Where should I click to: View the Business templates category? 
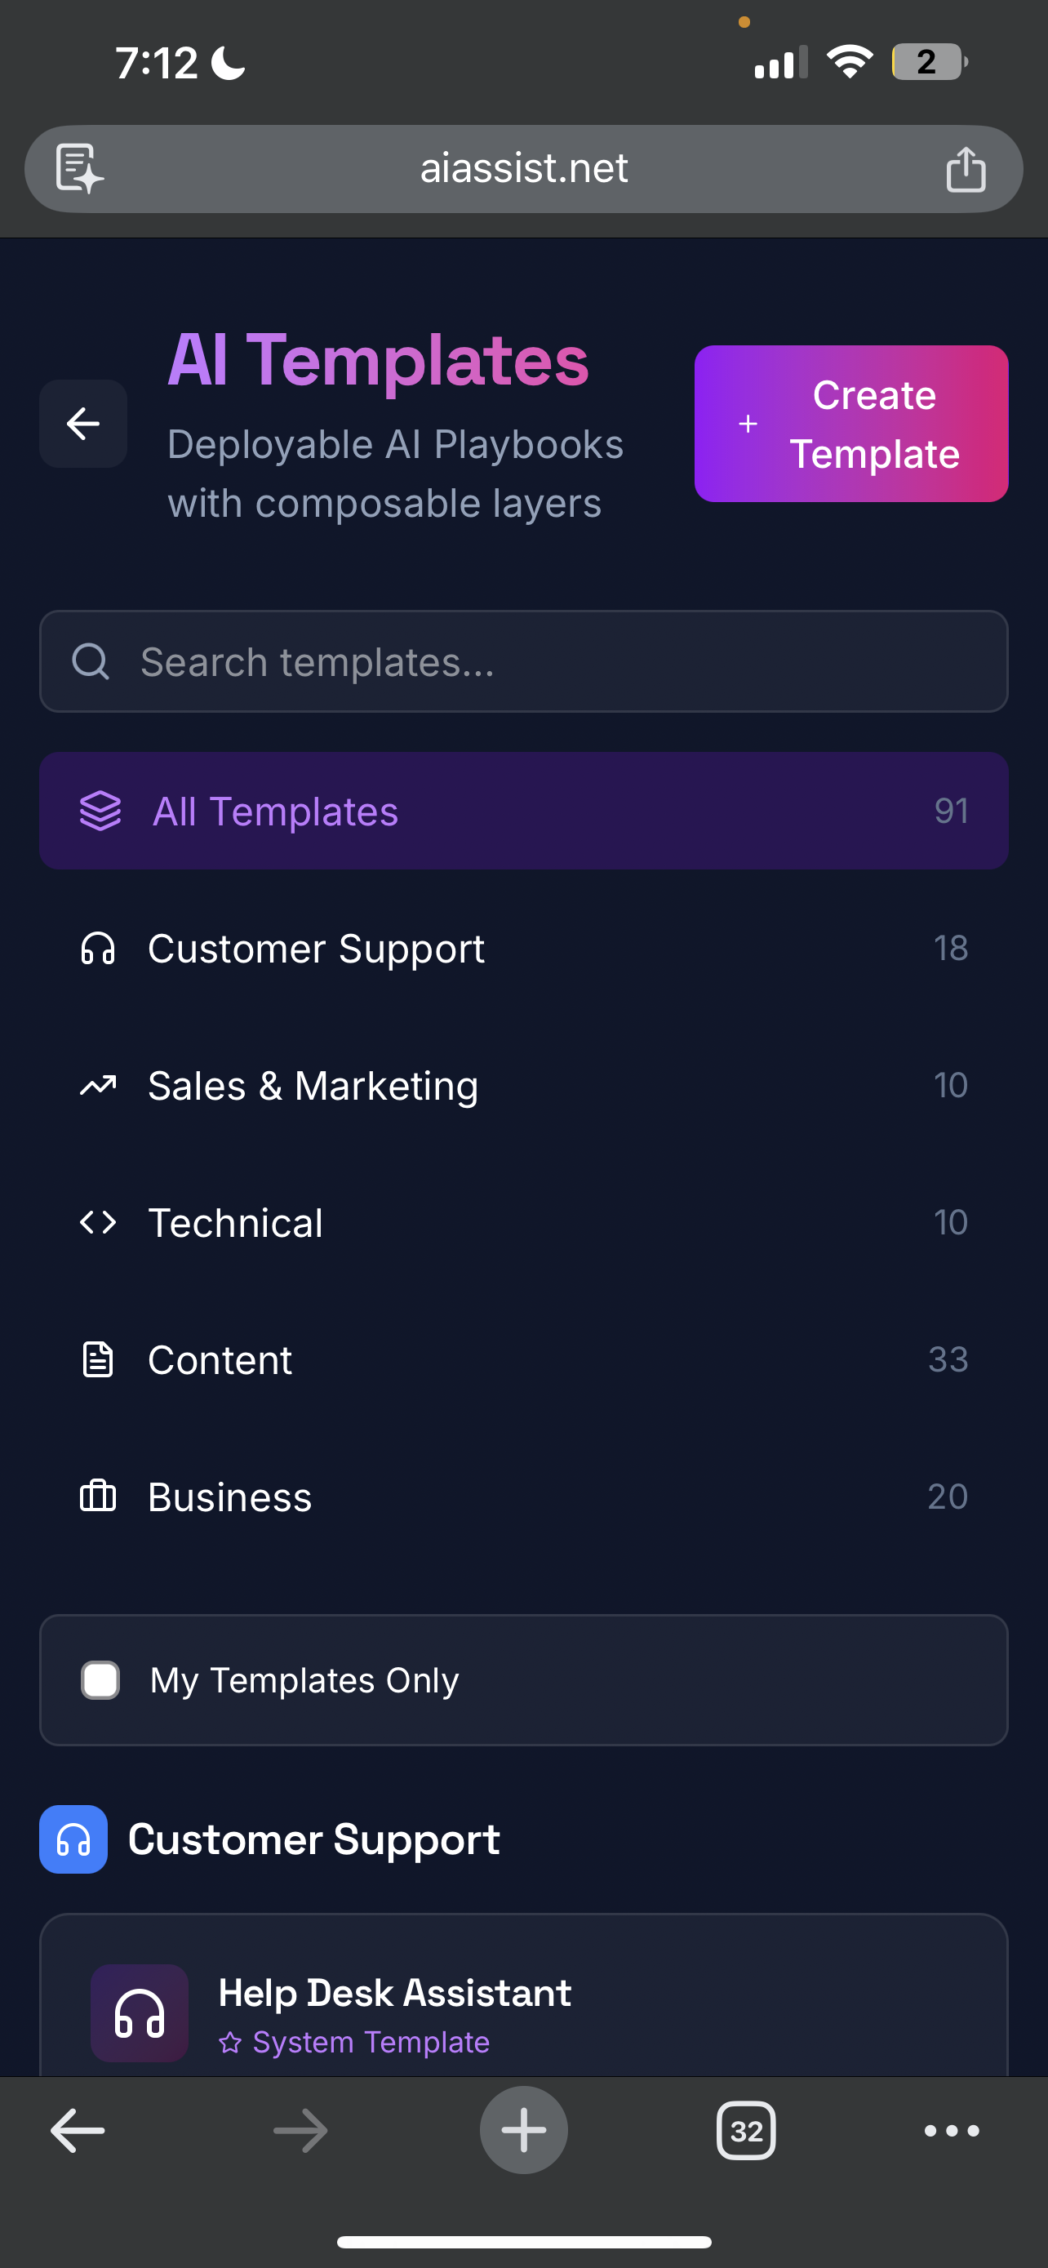click(x=523, y=1496)
